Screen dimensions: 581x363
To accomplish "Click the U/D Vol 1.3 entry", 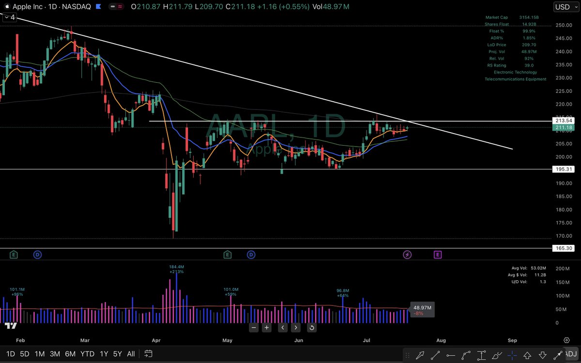I will [529, 281].
